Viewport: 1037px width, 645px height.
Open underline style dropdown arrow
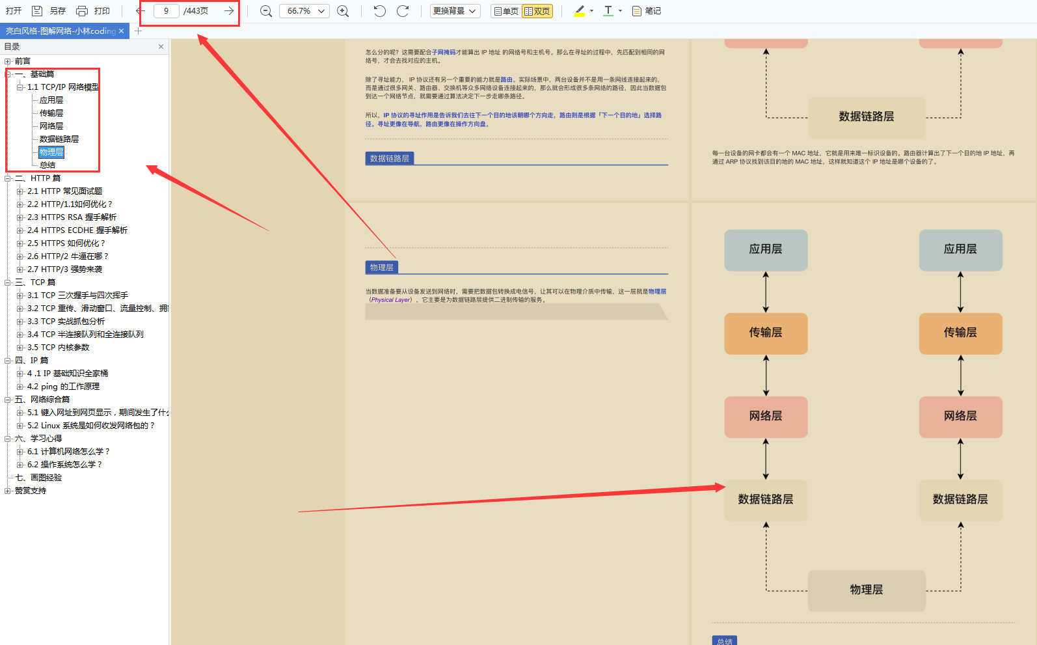tap(621, 11)
